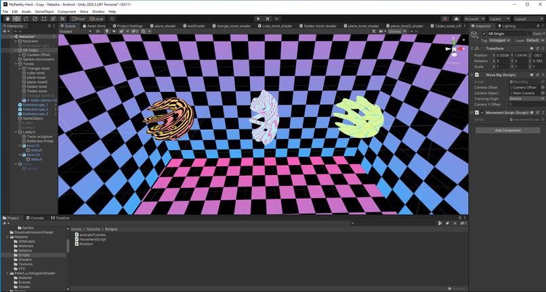Open the Account dropdown
The width and height of the screenshot is (546, 292).
tap(474, 19)
